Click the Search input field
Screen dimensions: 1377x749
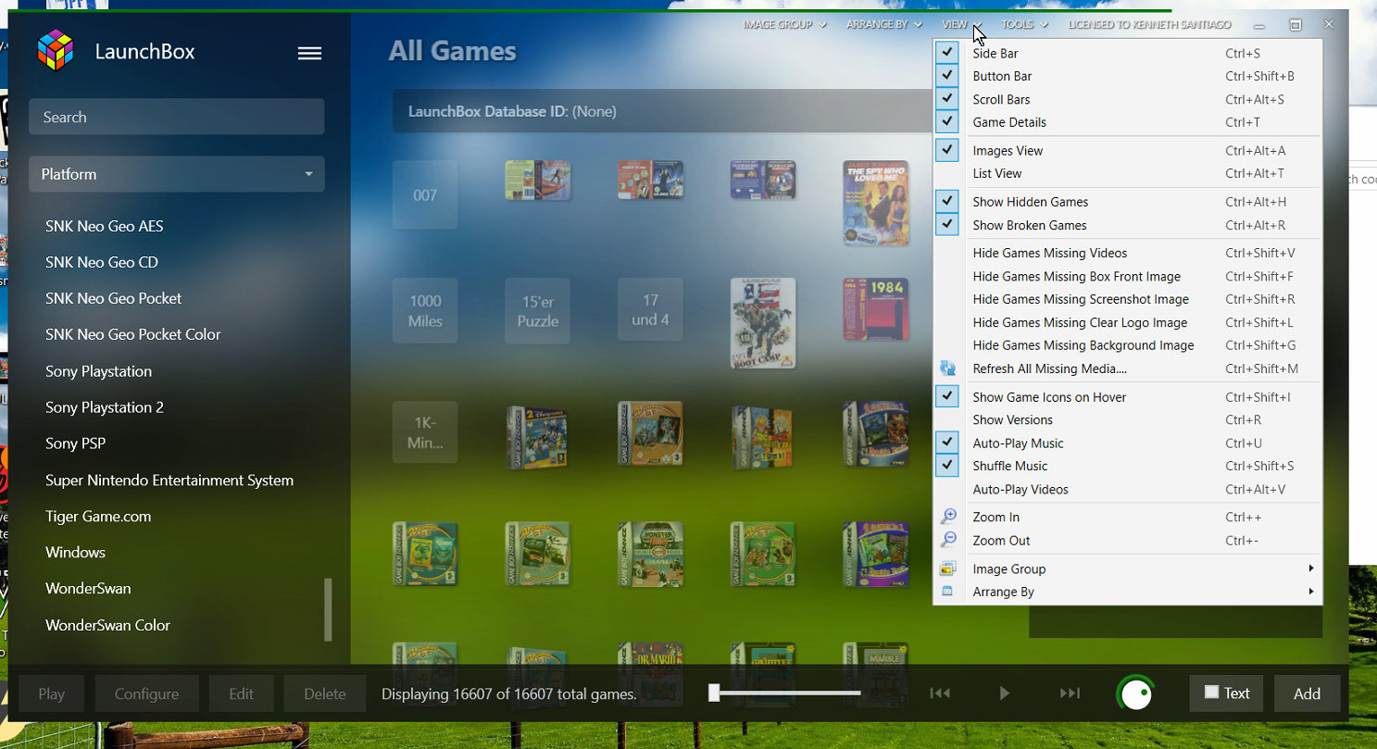click(x=176, y=117)
